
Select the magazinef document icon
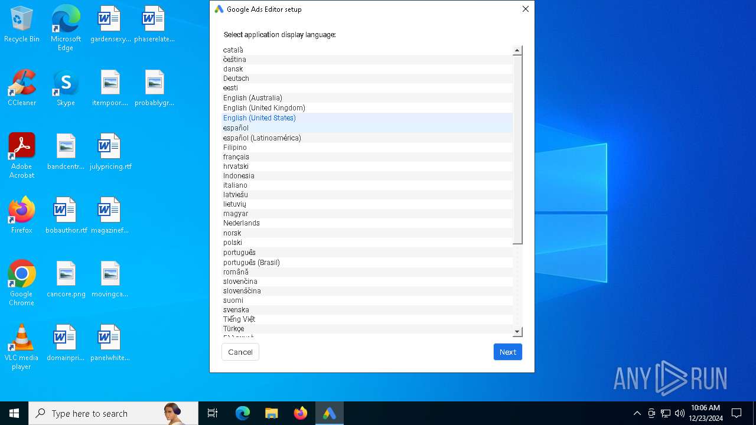pyautogui.click(x=110, y=216)
